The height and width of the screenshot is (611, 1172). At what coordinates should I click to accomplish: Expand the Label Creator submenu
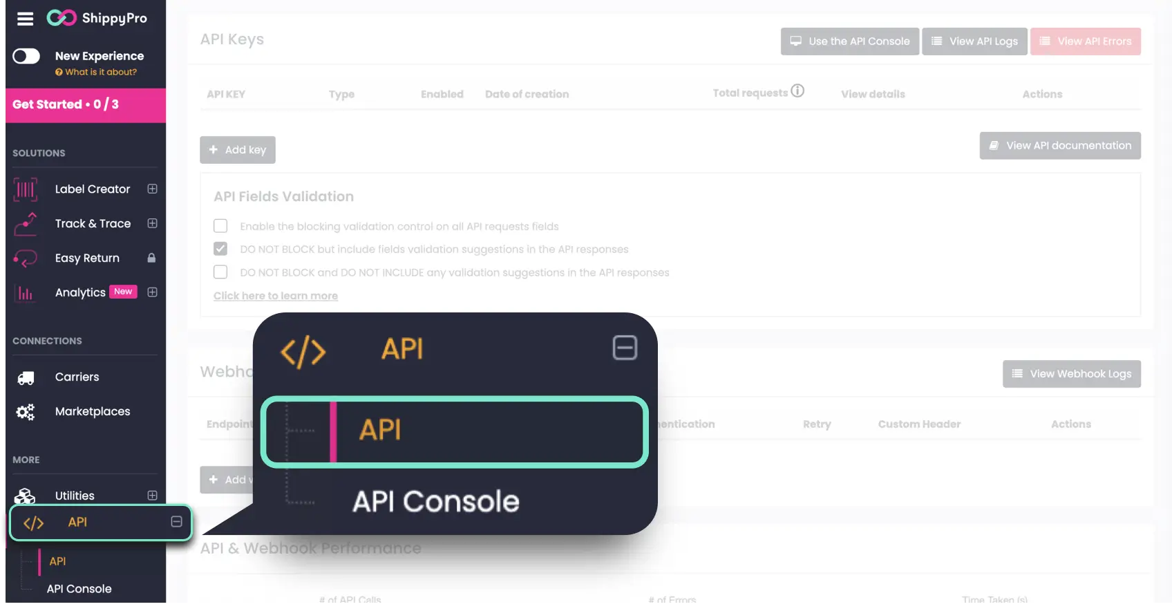[x=152, y=189]
